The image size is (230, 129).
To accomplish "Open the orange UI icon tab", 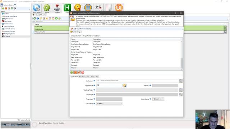I will point(119,8).
